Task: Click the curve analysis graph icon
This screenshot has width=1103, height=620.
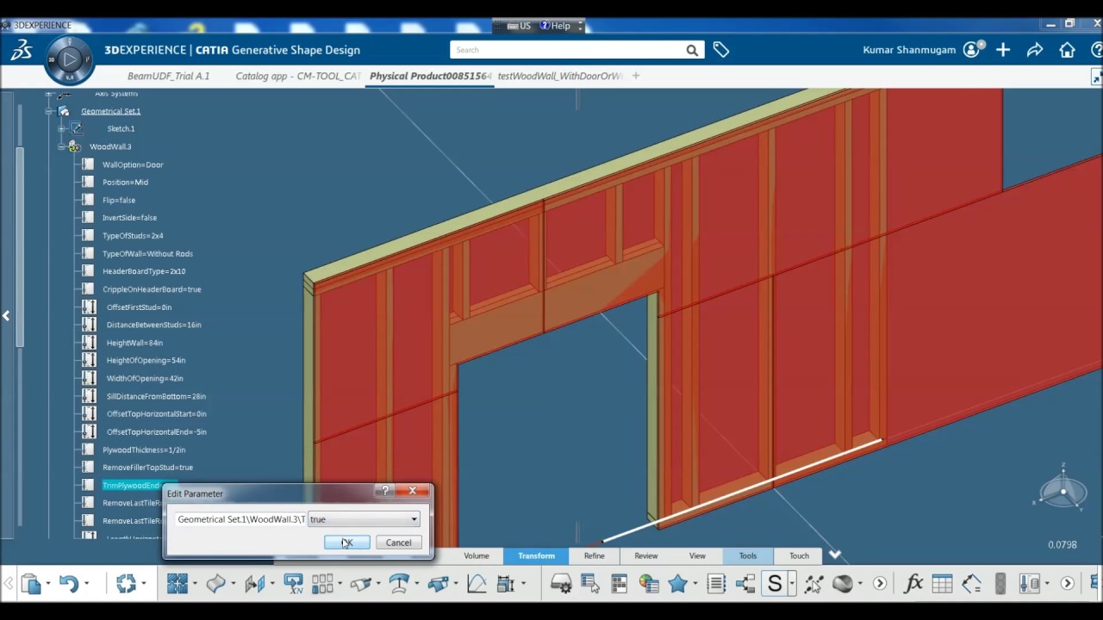Action: coord(477,584)
